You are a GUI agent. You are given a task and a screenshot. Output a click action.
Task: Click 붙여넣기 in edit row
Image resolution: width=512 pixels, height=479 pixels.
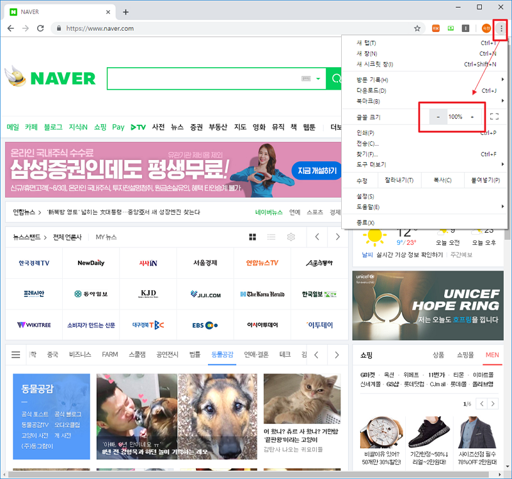(486, 180)
